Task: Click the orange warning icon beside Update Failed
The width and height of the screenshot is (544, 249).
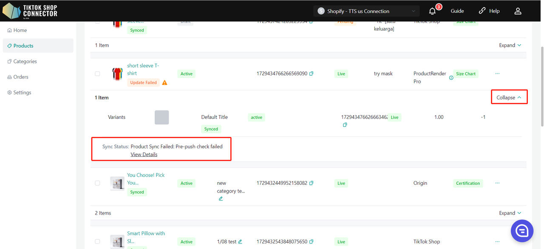Action: tap(164, 82)
